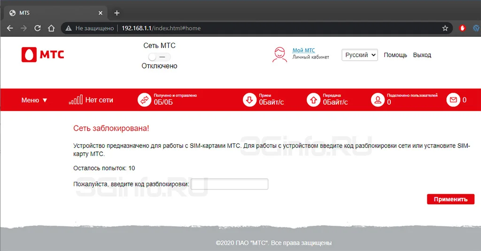The width and height of the screenshot is (481, 251).
Task: Open the Мой МТС personal account link
Action: point(303,50)
